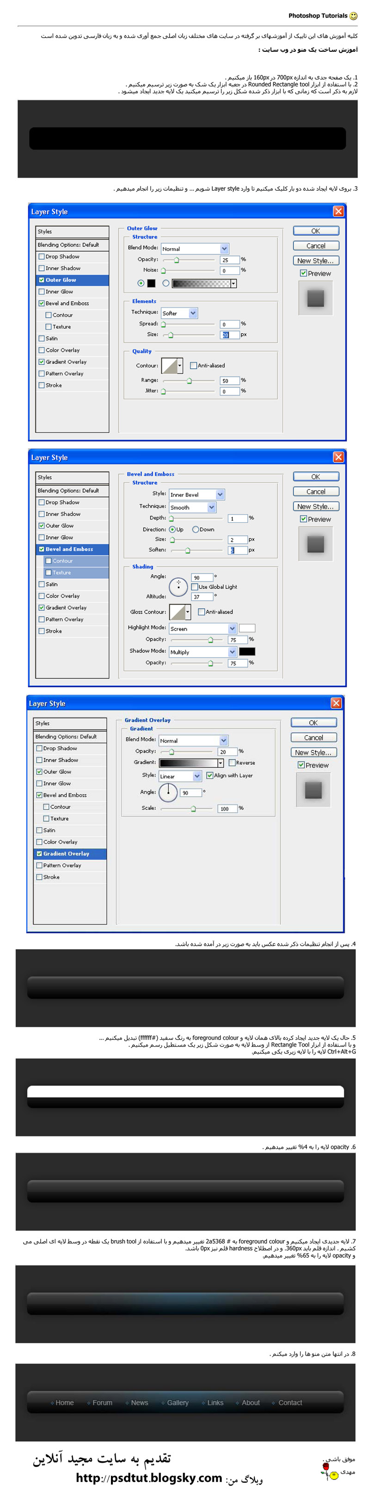Toggle Anti-aliased beside Gloss Contour
This screenshot has width=380, height=1493.
[x=201, y=612]
